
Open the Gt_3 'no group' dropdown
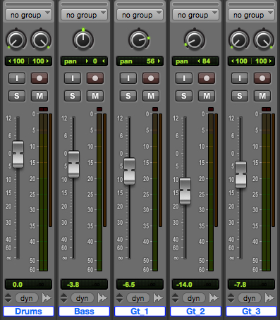[x=251, y=15]
